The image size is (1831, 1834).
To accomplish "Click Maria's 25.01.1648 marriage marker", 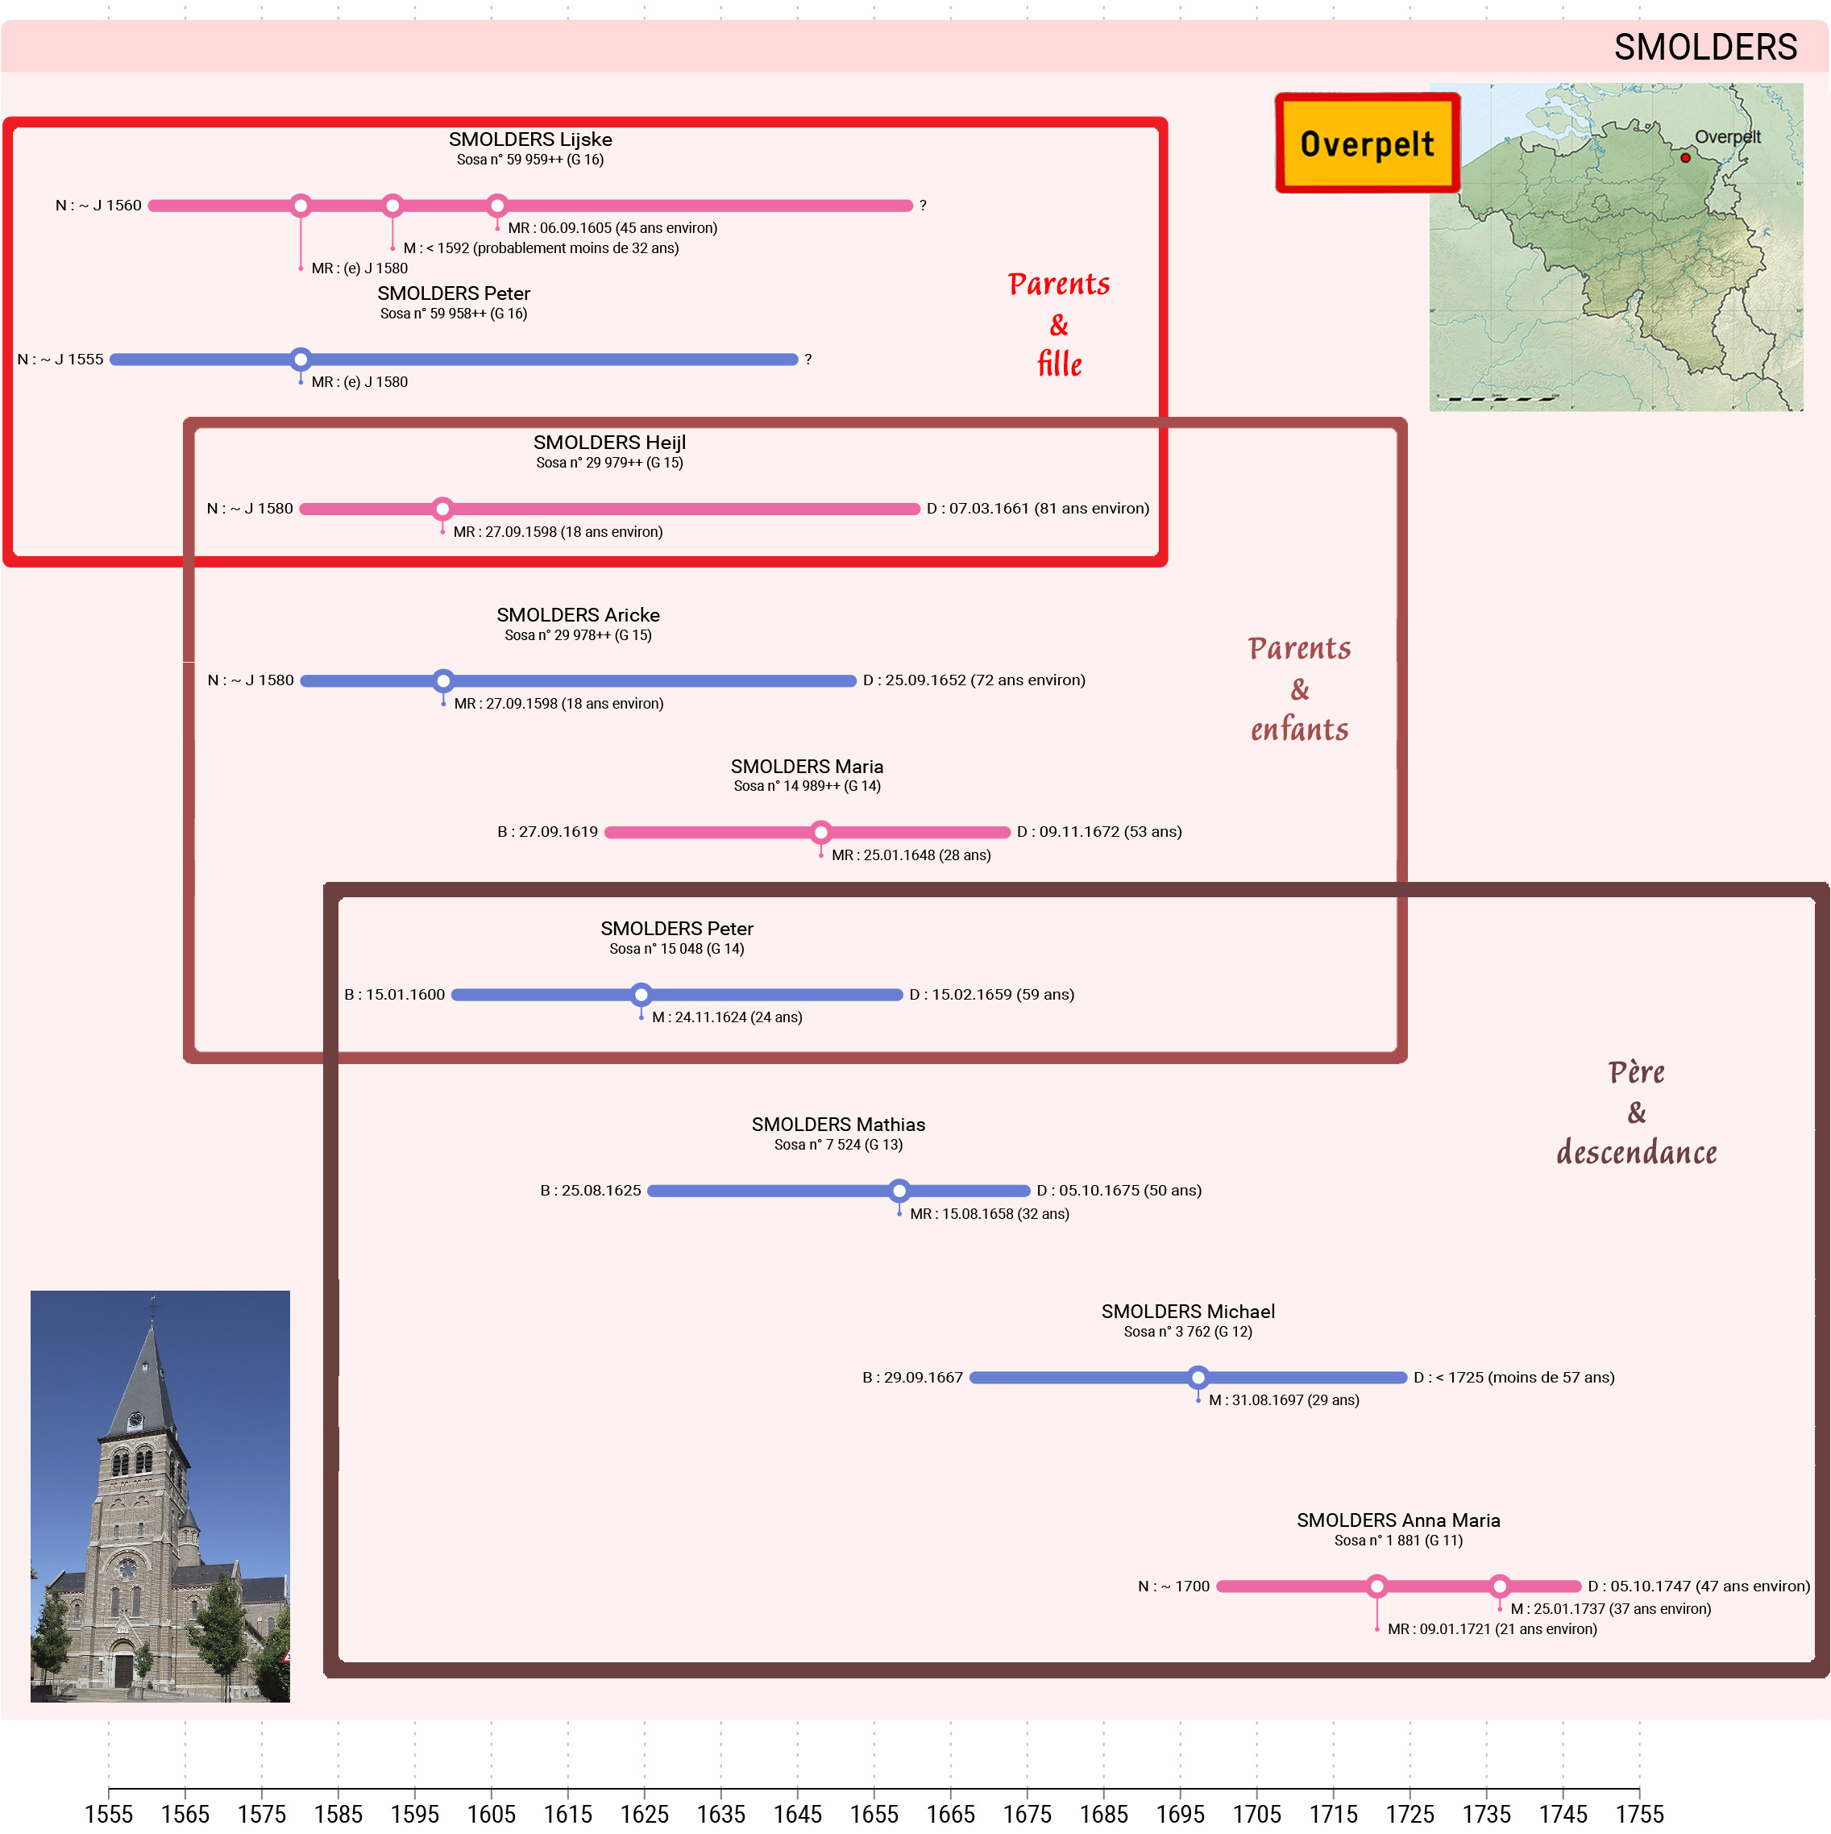I will 821,833.
